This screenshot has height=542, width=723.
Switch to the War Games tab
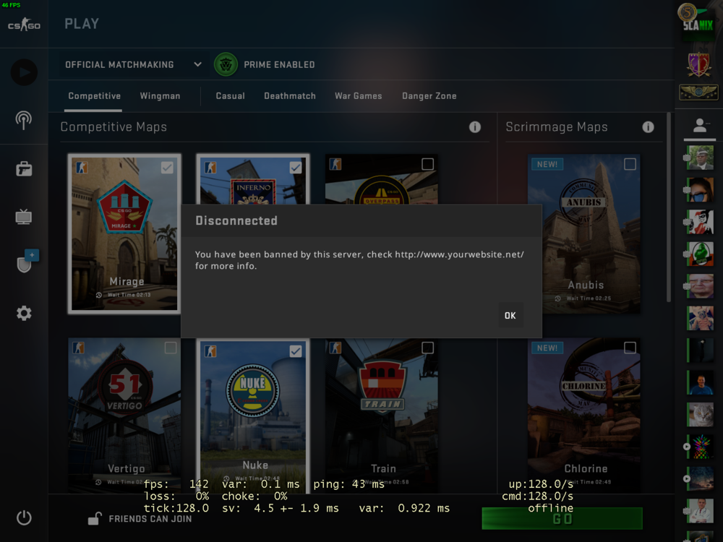point(359,96)
